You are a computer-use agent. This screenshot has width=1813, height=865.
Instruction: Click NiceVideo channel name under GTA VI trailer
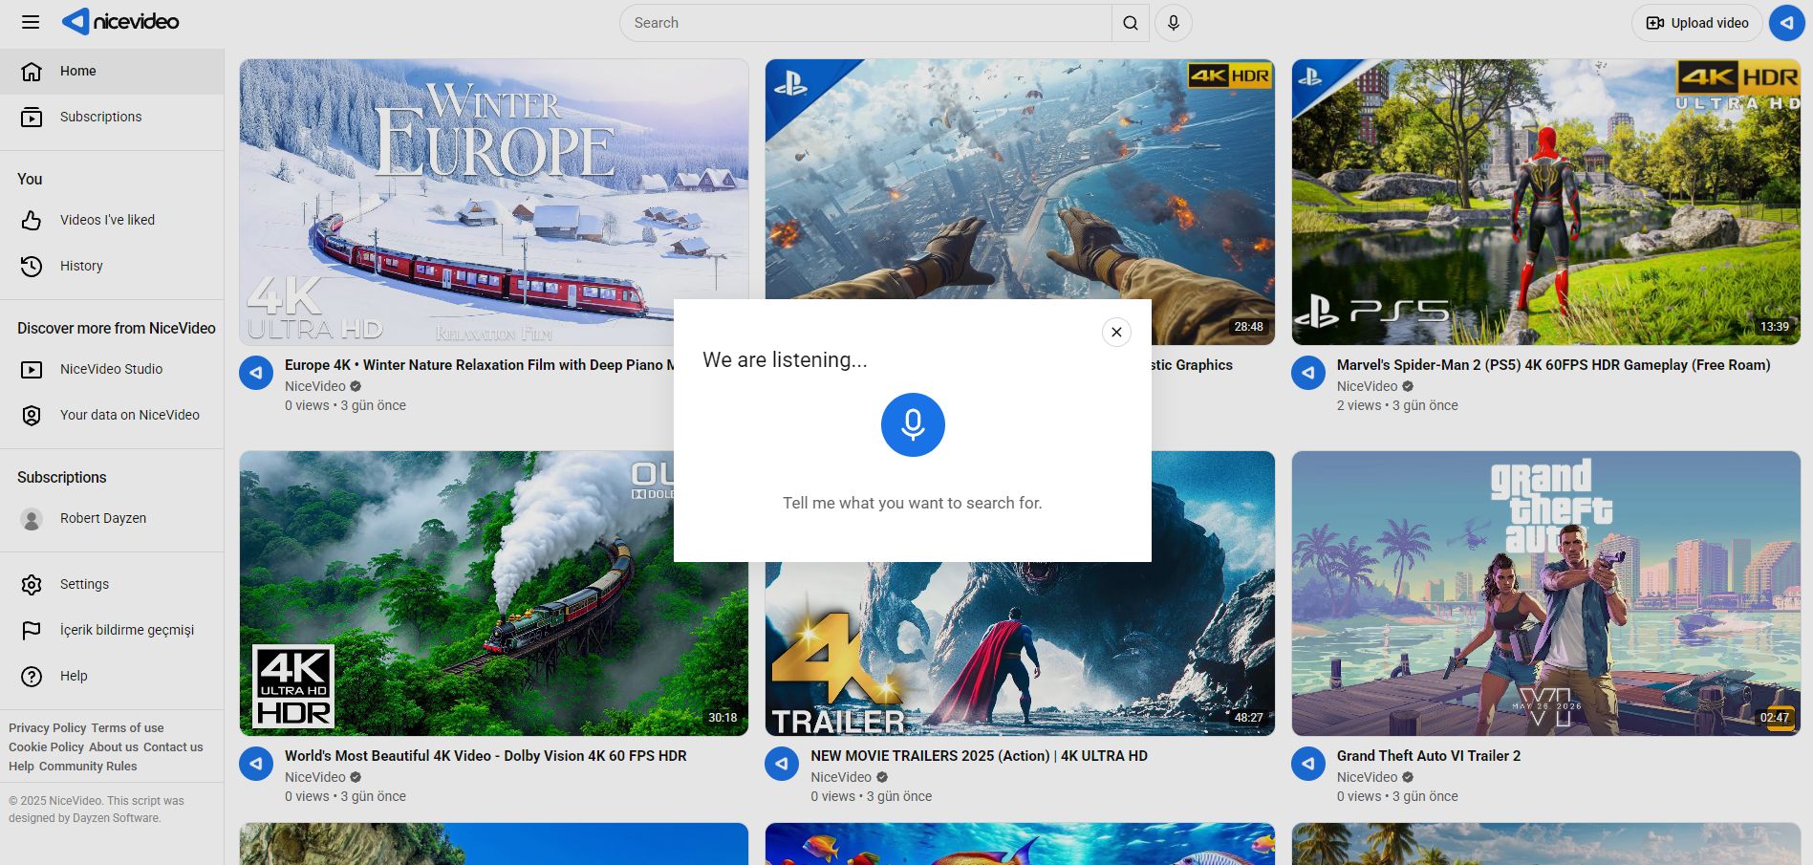coord(1367,777)
